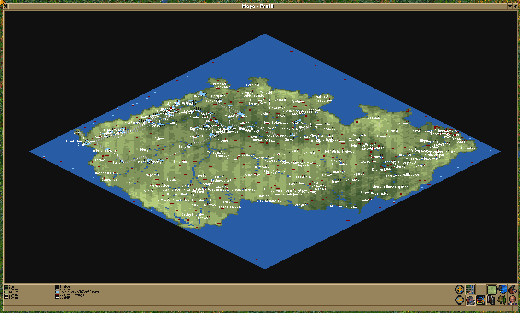The image size is (520, 313).
Task: Click the window resize handle in the corner
Action: [x=515, y=309]
